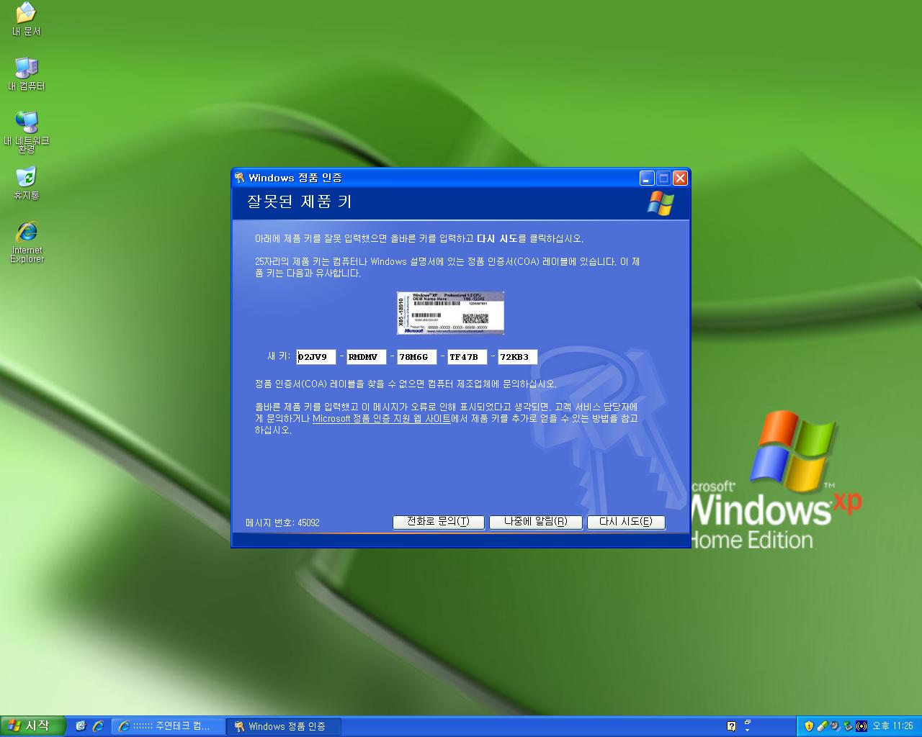Select the Internet Explorer desktop icon
Screen dimensions: 922x737
pos(27,243)
